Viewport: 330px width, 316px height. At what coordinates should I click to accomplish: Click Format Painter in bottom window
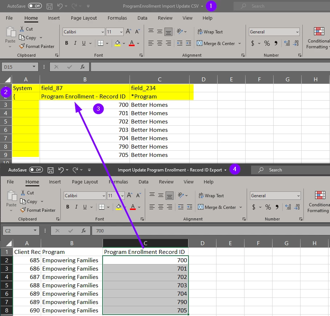coord(38,210)
